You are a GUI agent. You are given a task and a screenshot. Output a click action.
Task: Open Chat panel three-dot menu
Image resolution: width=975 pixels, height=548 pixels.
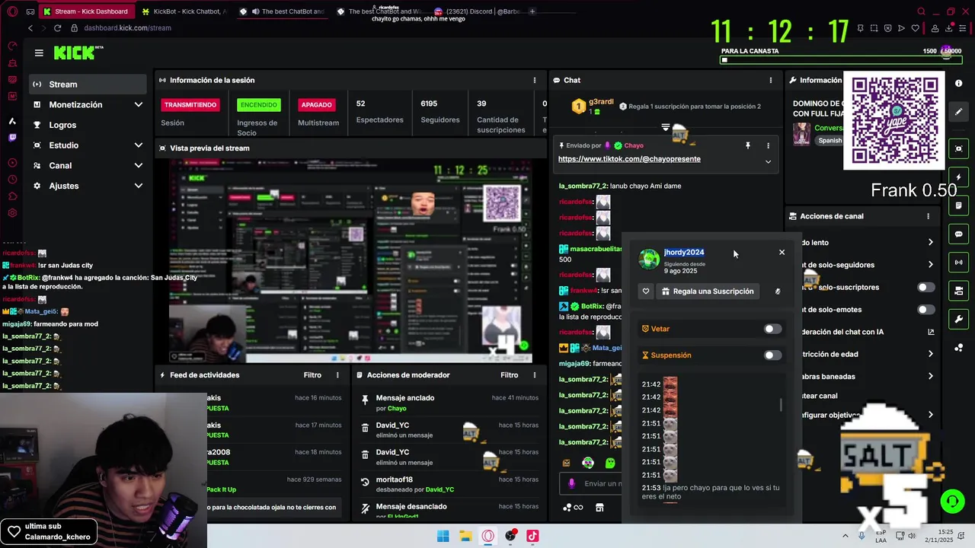(x=770, y=80)
